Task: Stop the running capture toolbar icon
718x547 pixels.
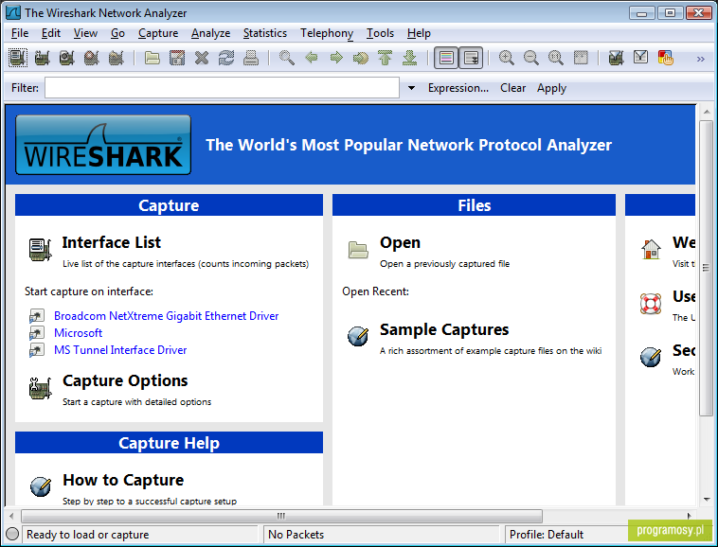Action: tap(92, 58)
